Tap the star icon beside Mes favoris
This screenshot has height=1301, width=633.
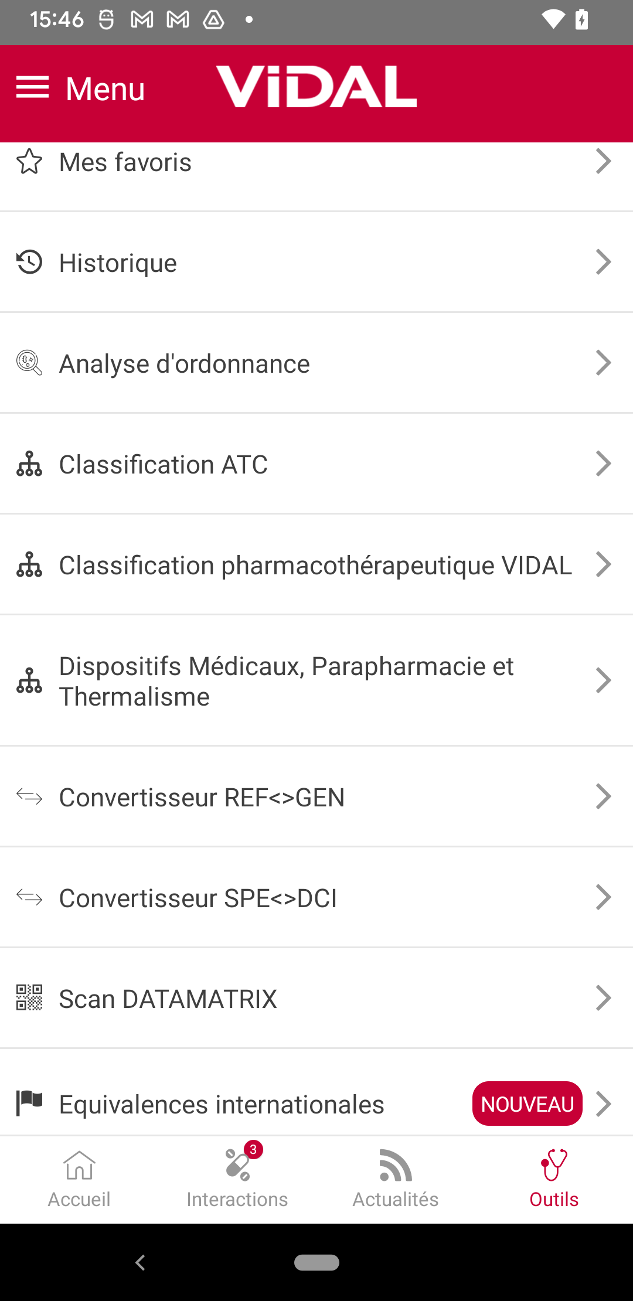coord(29,162)
